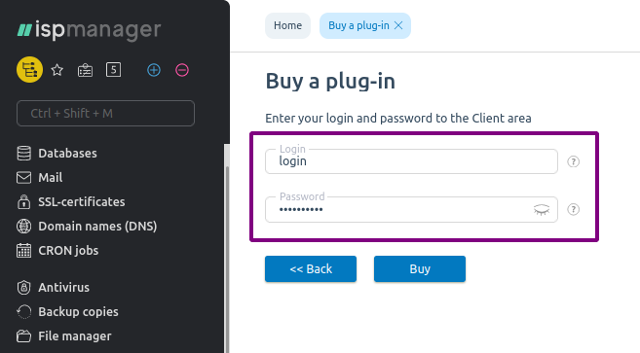Viewport: 640px width, 353px height.
Task: Select the Buy a plug-in tab
Action: click(358, 25)
